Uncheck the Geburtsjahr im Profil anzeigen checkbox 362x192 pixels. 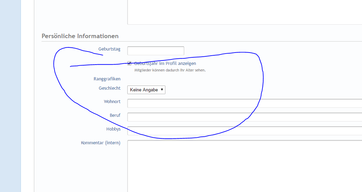[x=129, y=64]
